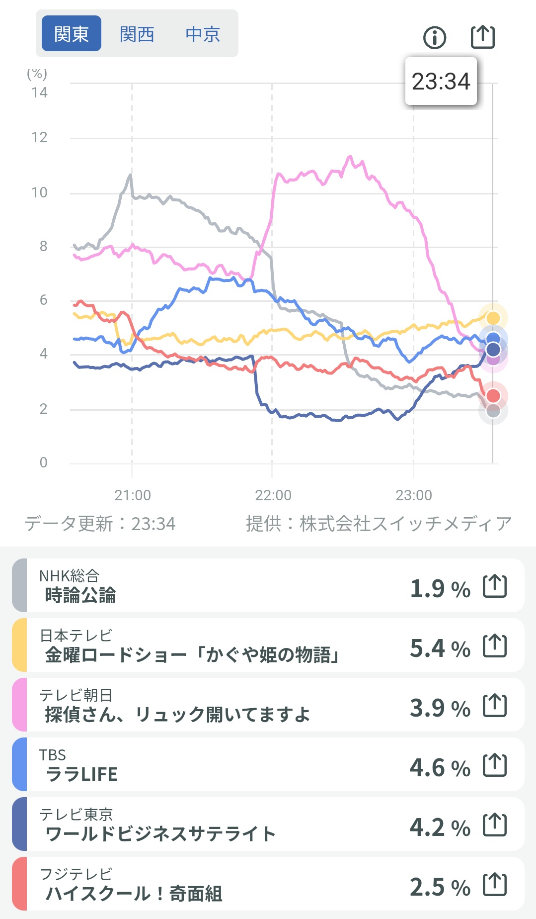The image size is (536, 919).
Task: Click the 22:00 time axis label
Action: [273, 495]
